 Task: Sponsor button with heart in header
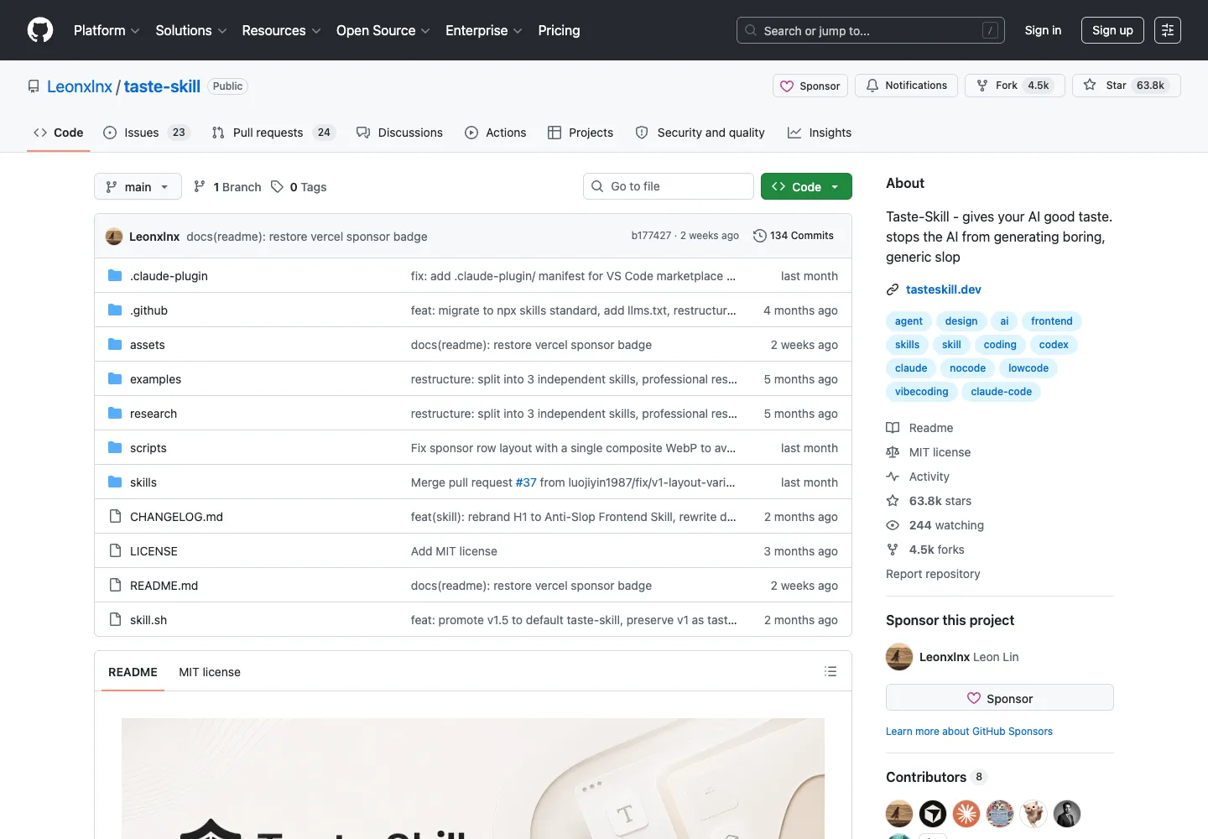click(810, 86)
